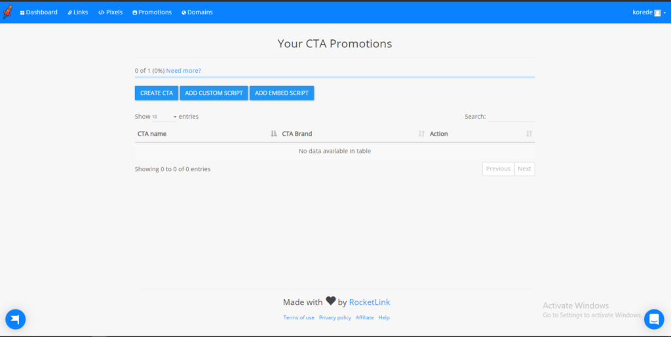Click the CTA Brand column header
The width and height of the screenshot is (671, 337).
pos(353,134)
